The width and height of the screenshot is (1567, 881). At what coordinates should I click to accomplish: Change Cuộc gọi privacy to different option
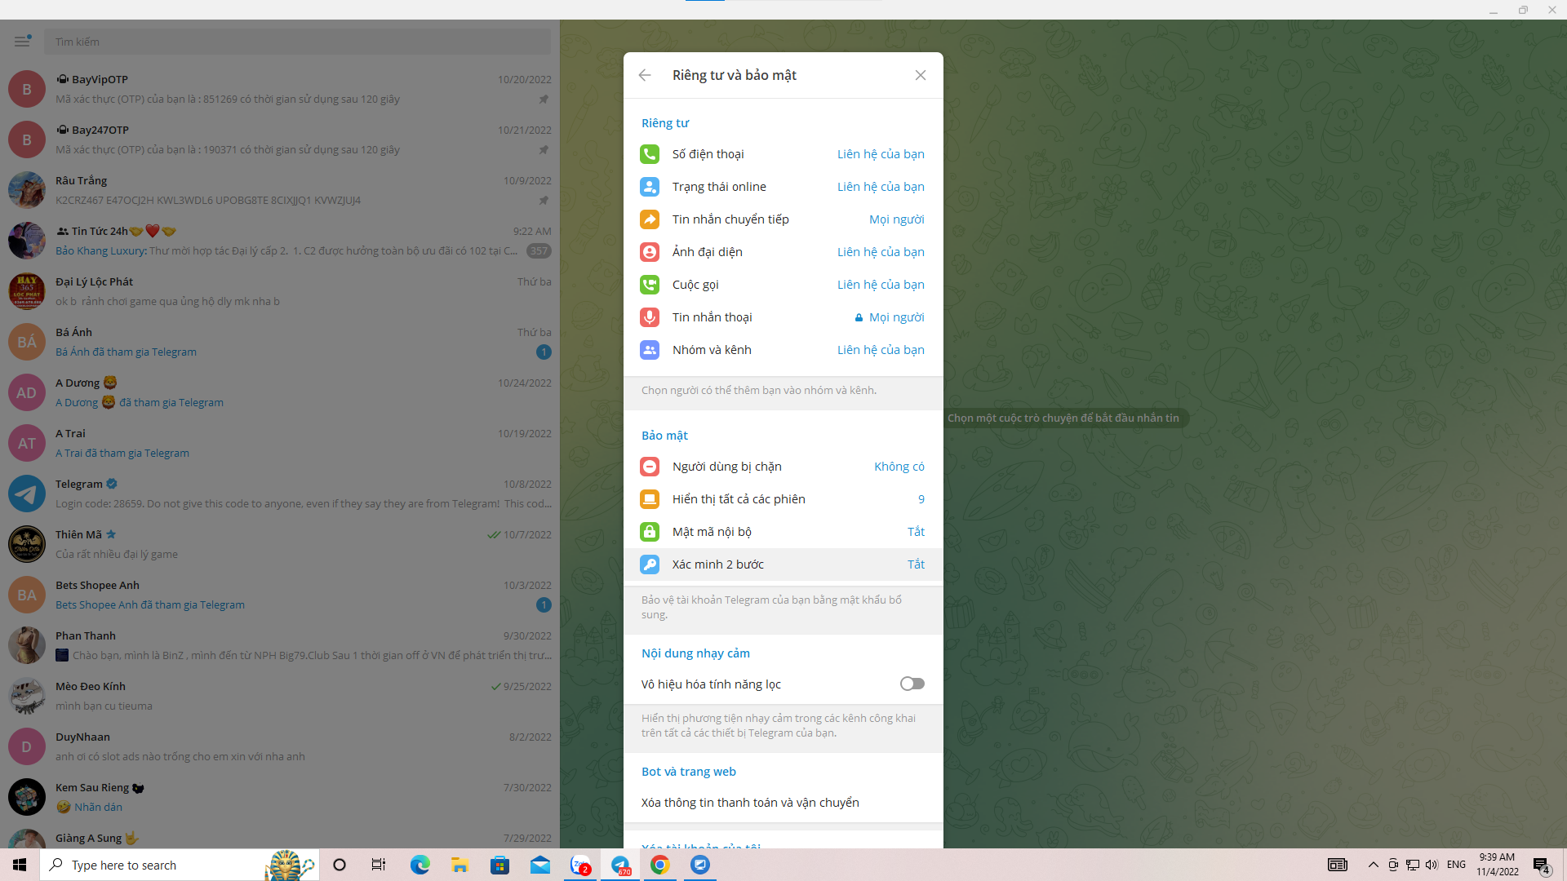tap(880, 285)
